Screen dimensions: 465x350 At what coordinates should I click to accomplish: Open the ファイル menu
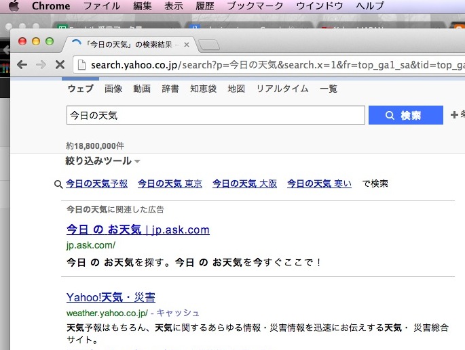(x=102, y=6)
